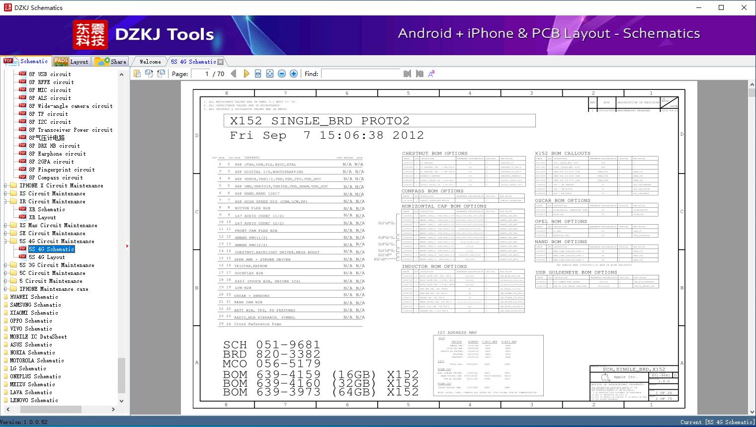The image size is (756, 427).
Task: Click the folder icon for XIAOMI Schematic
Action: click(4, 313)
